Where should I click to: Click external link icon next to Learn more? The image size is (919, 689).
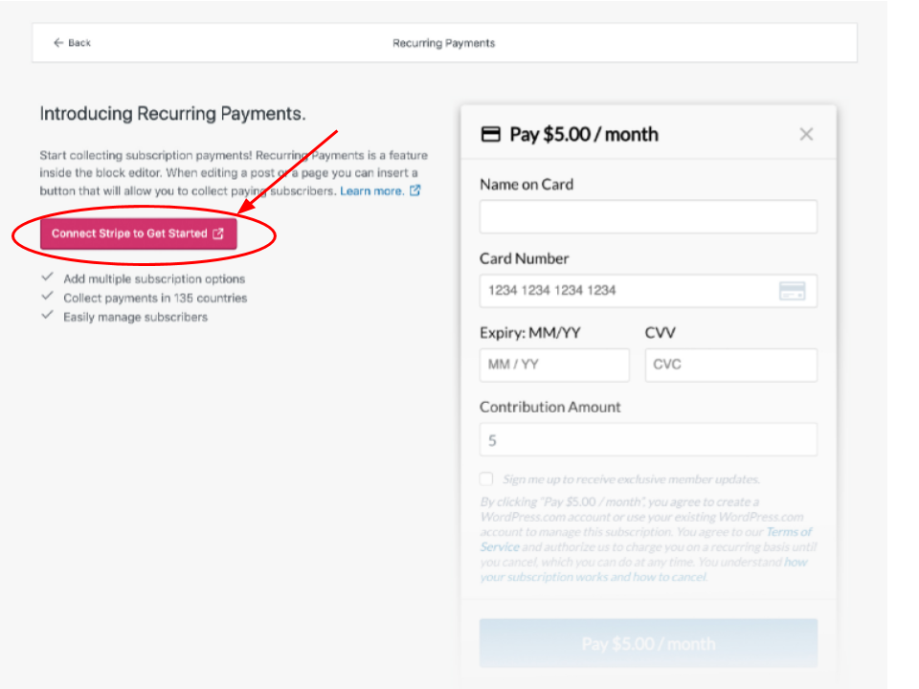tap(415, 190)
